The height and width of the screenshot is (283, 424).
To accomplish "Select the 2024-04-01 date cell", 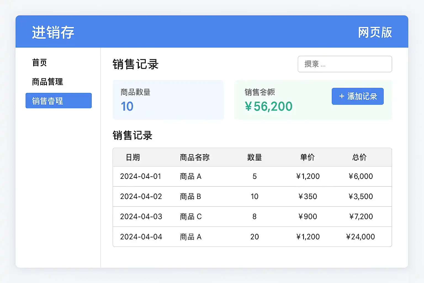I will click(x=141, y=176).
